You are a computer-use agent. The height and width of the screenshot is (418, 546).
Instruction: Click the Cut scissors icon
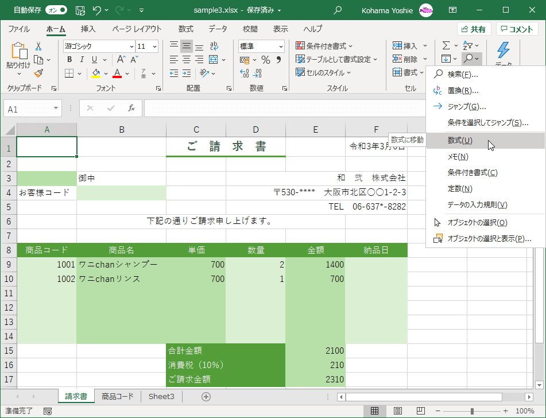38,46
